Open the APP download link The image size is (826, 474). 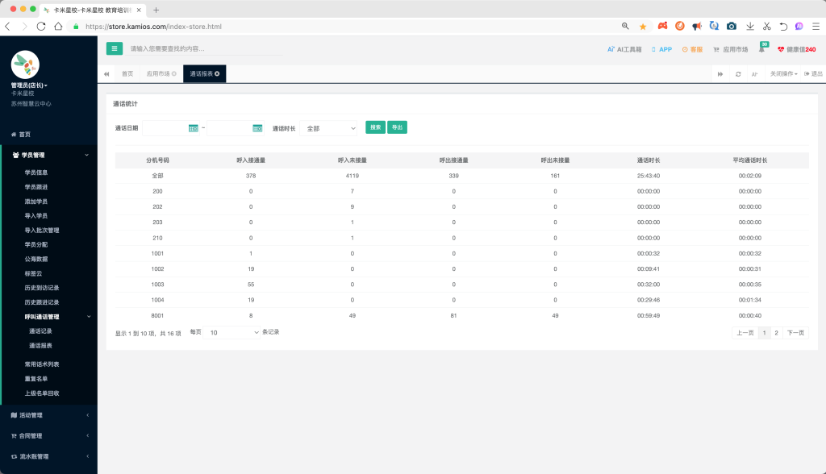(x=661, y=49)
